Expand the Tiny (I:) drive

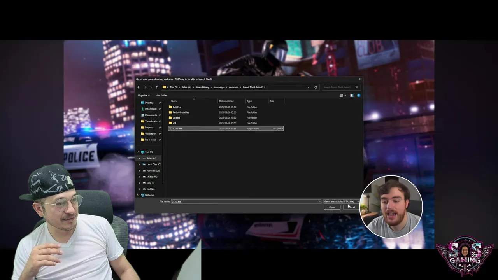pos(139,183)
